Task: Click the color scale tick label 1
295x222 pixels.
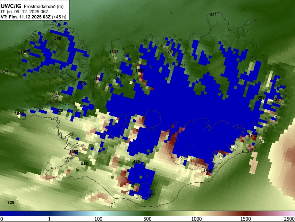Action: point(49,219)
